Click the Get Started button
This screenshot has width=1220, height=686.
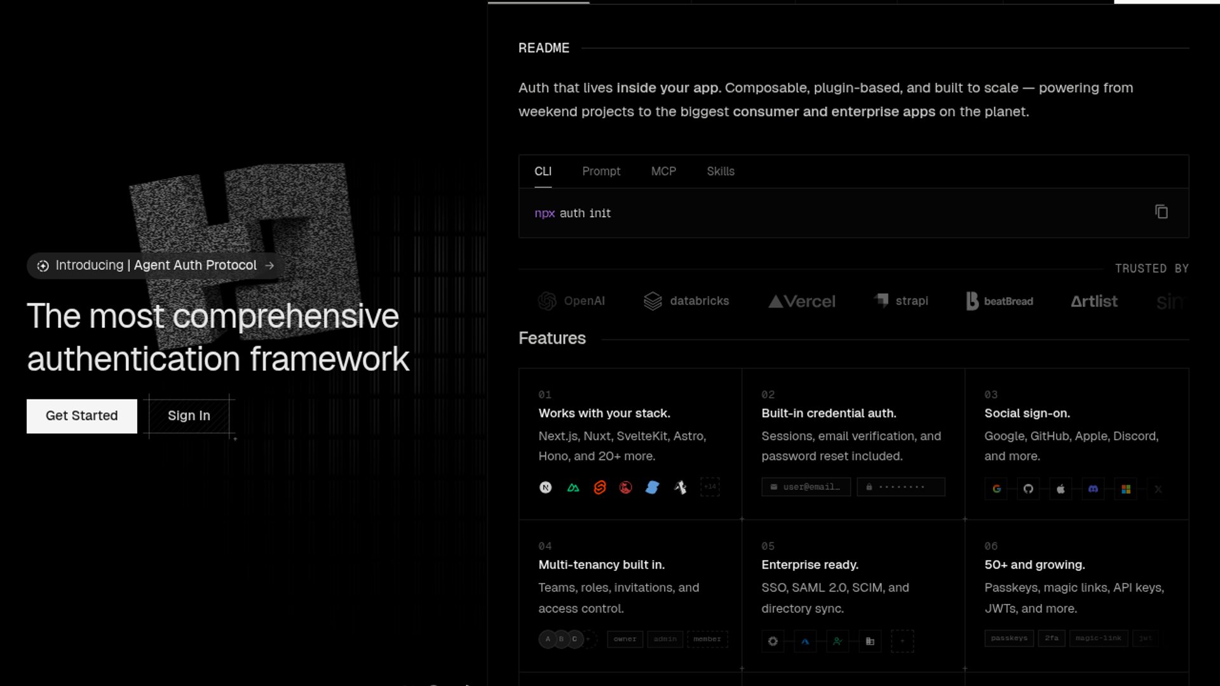pos(82,416)
